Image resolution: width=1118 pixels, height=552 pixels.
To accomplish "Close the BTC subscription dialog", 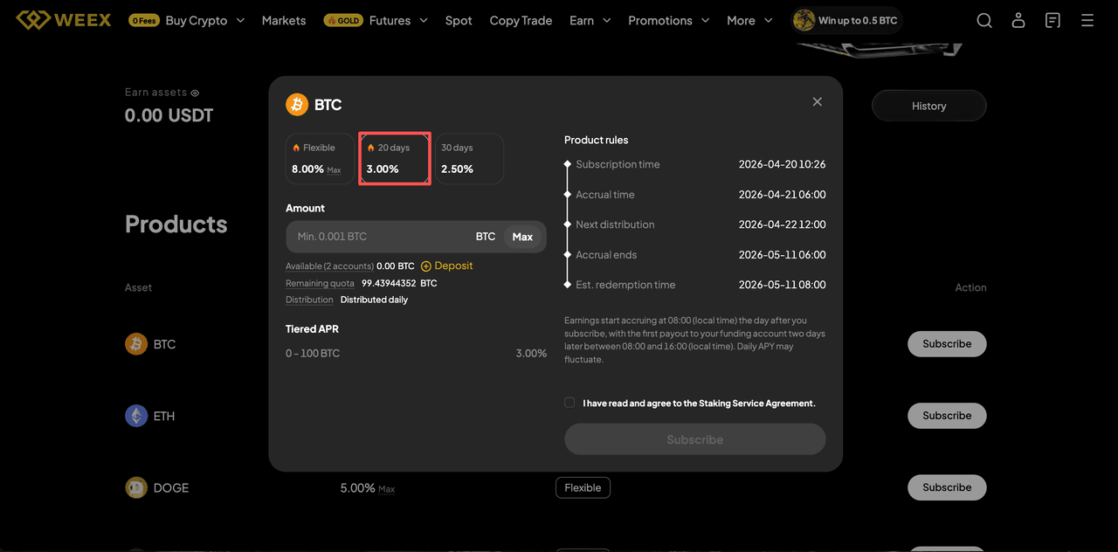I will click(818, 101).
